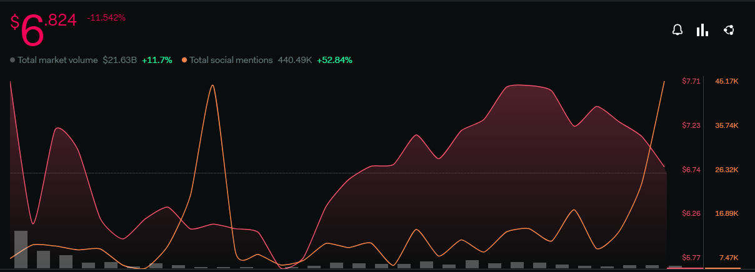Click the 45.17K mentions axis label

click(x=727, y=81)
